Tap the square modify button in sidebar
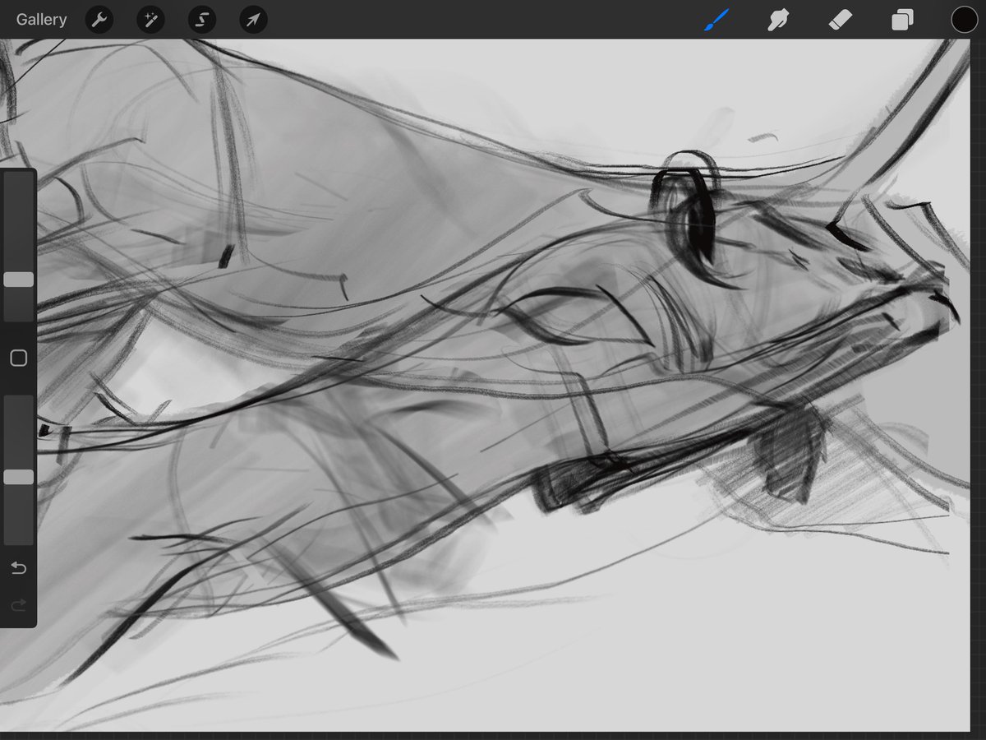Screen dimensions: 986x740 (x=18, y=358)
